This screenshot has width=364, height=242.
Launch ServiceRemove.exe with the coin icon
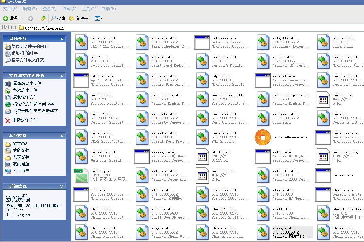pos(262,137)
